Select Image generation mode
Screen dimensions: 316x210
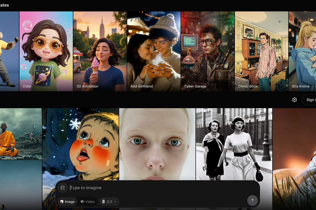pos(67,202)
